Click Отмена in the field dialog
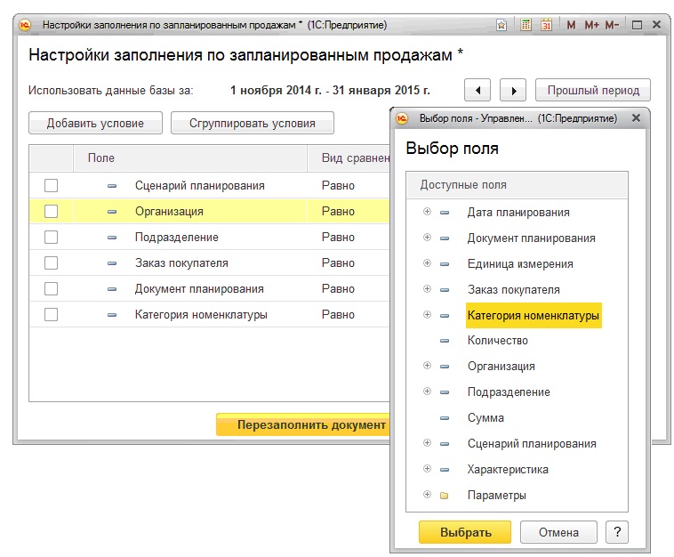The height and width of the screenshot is (557, 674). click(558, 532)
